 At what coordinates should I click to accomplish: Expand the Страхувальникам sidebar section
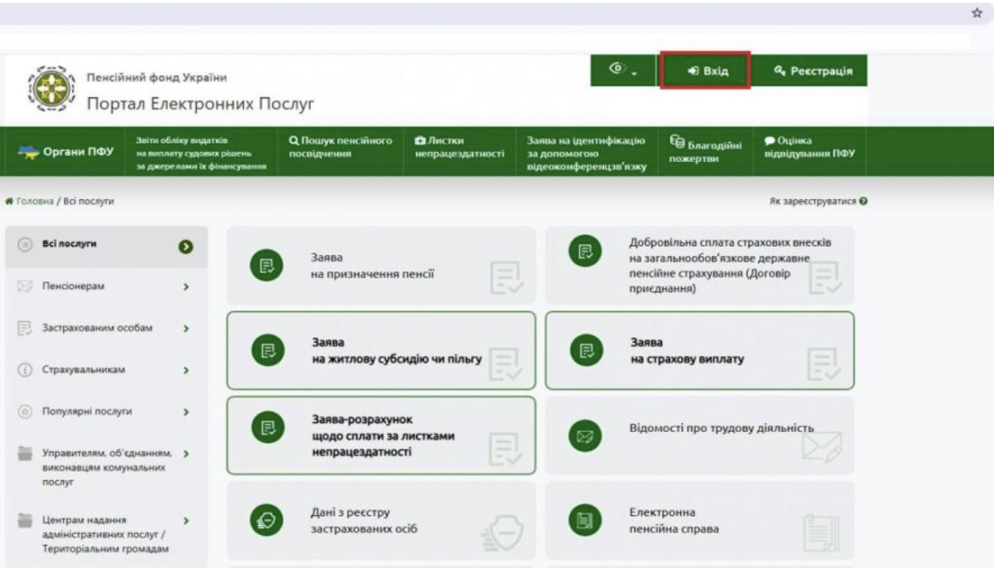185,370
